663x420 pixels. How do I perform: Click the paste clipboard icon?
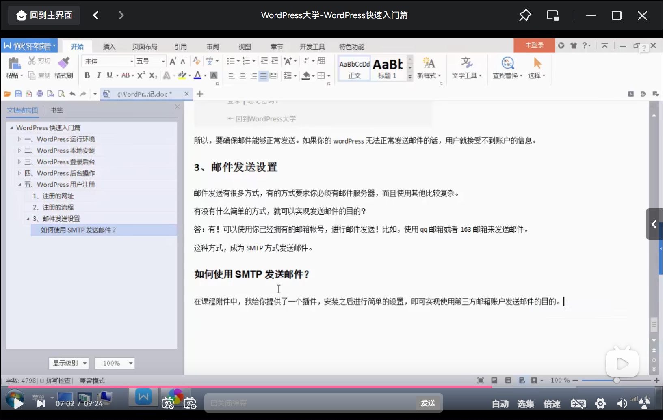14,63
